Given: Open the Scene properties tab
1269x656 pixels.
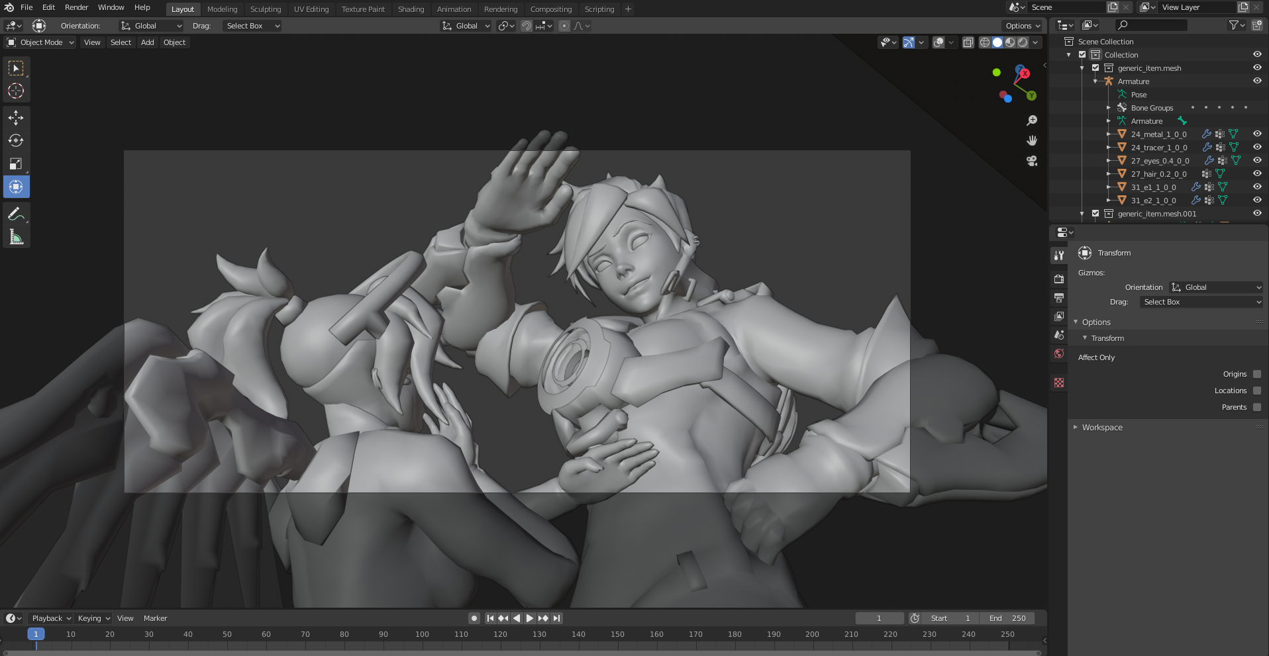Looking at the screenshot, I should tap(1059, 335).
